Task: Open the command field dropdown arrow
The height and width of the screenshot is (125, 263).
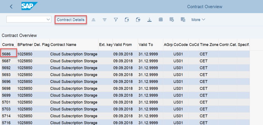Action: [x=48, y=20]
